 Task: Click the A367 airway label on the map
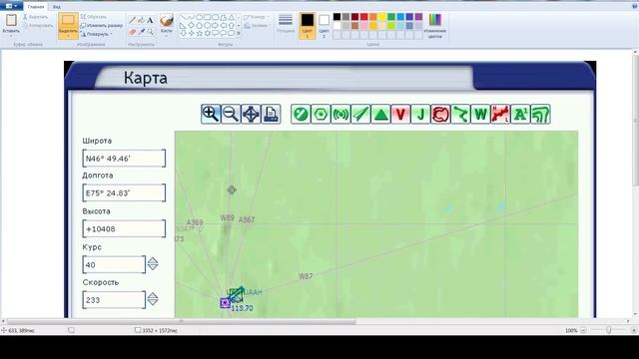coord(247,219)
